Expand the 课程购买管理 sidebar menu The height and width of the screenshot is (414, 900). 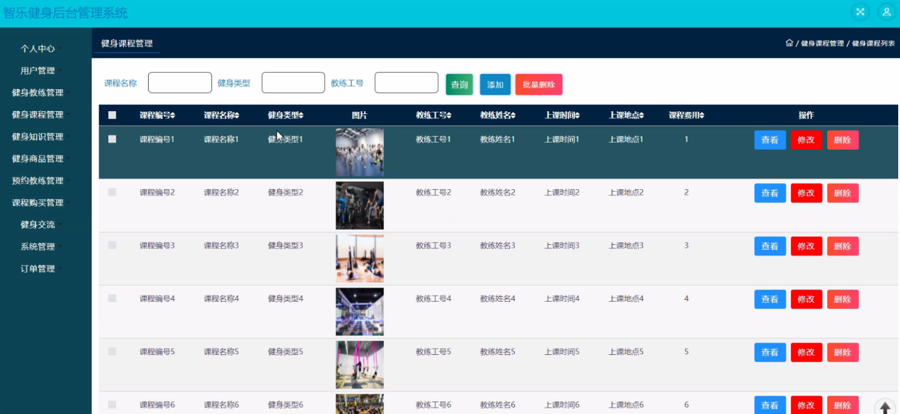[38, 202]
